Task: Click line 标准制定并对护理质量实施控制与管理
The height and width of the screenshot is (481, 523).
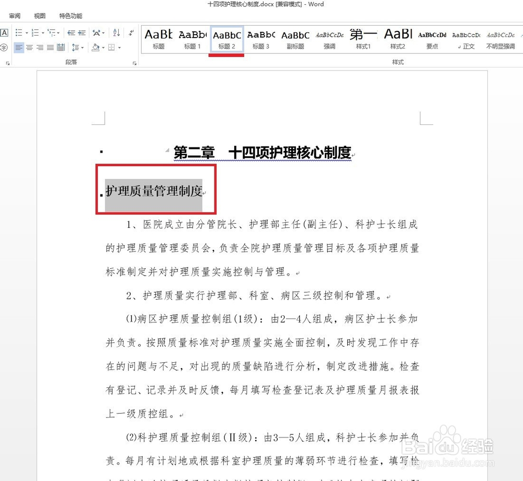Action: (x=200, y=272)
